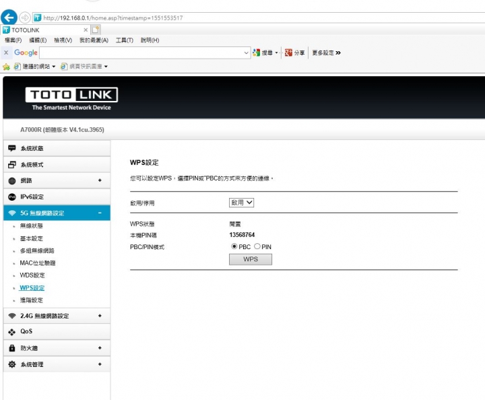The width and height of the screenshot is (485, 400).
Task: Open the suggested sites favorites item
Action: coord(34,67)
